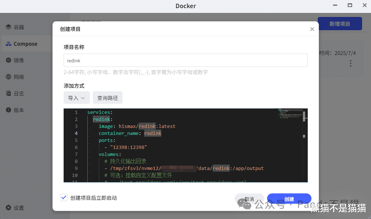Click the container (容器) layers icon

(9, 27)
